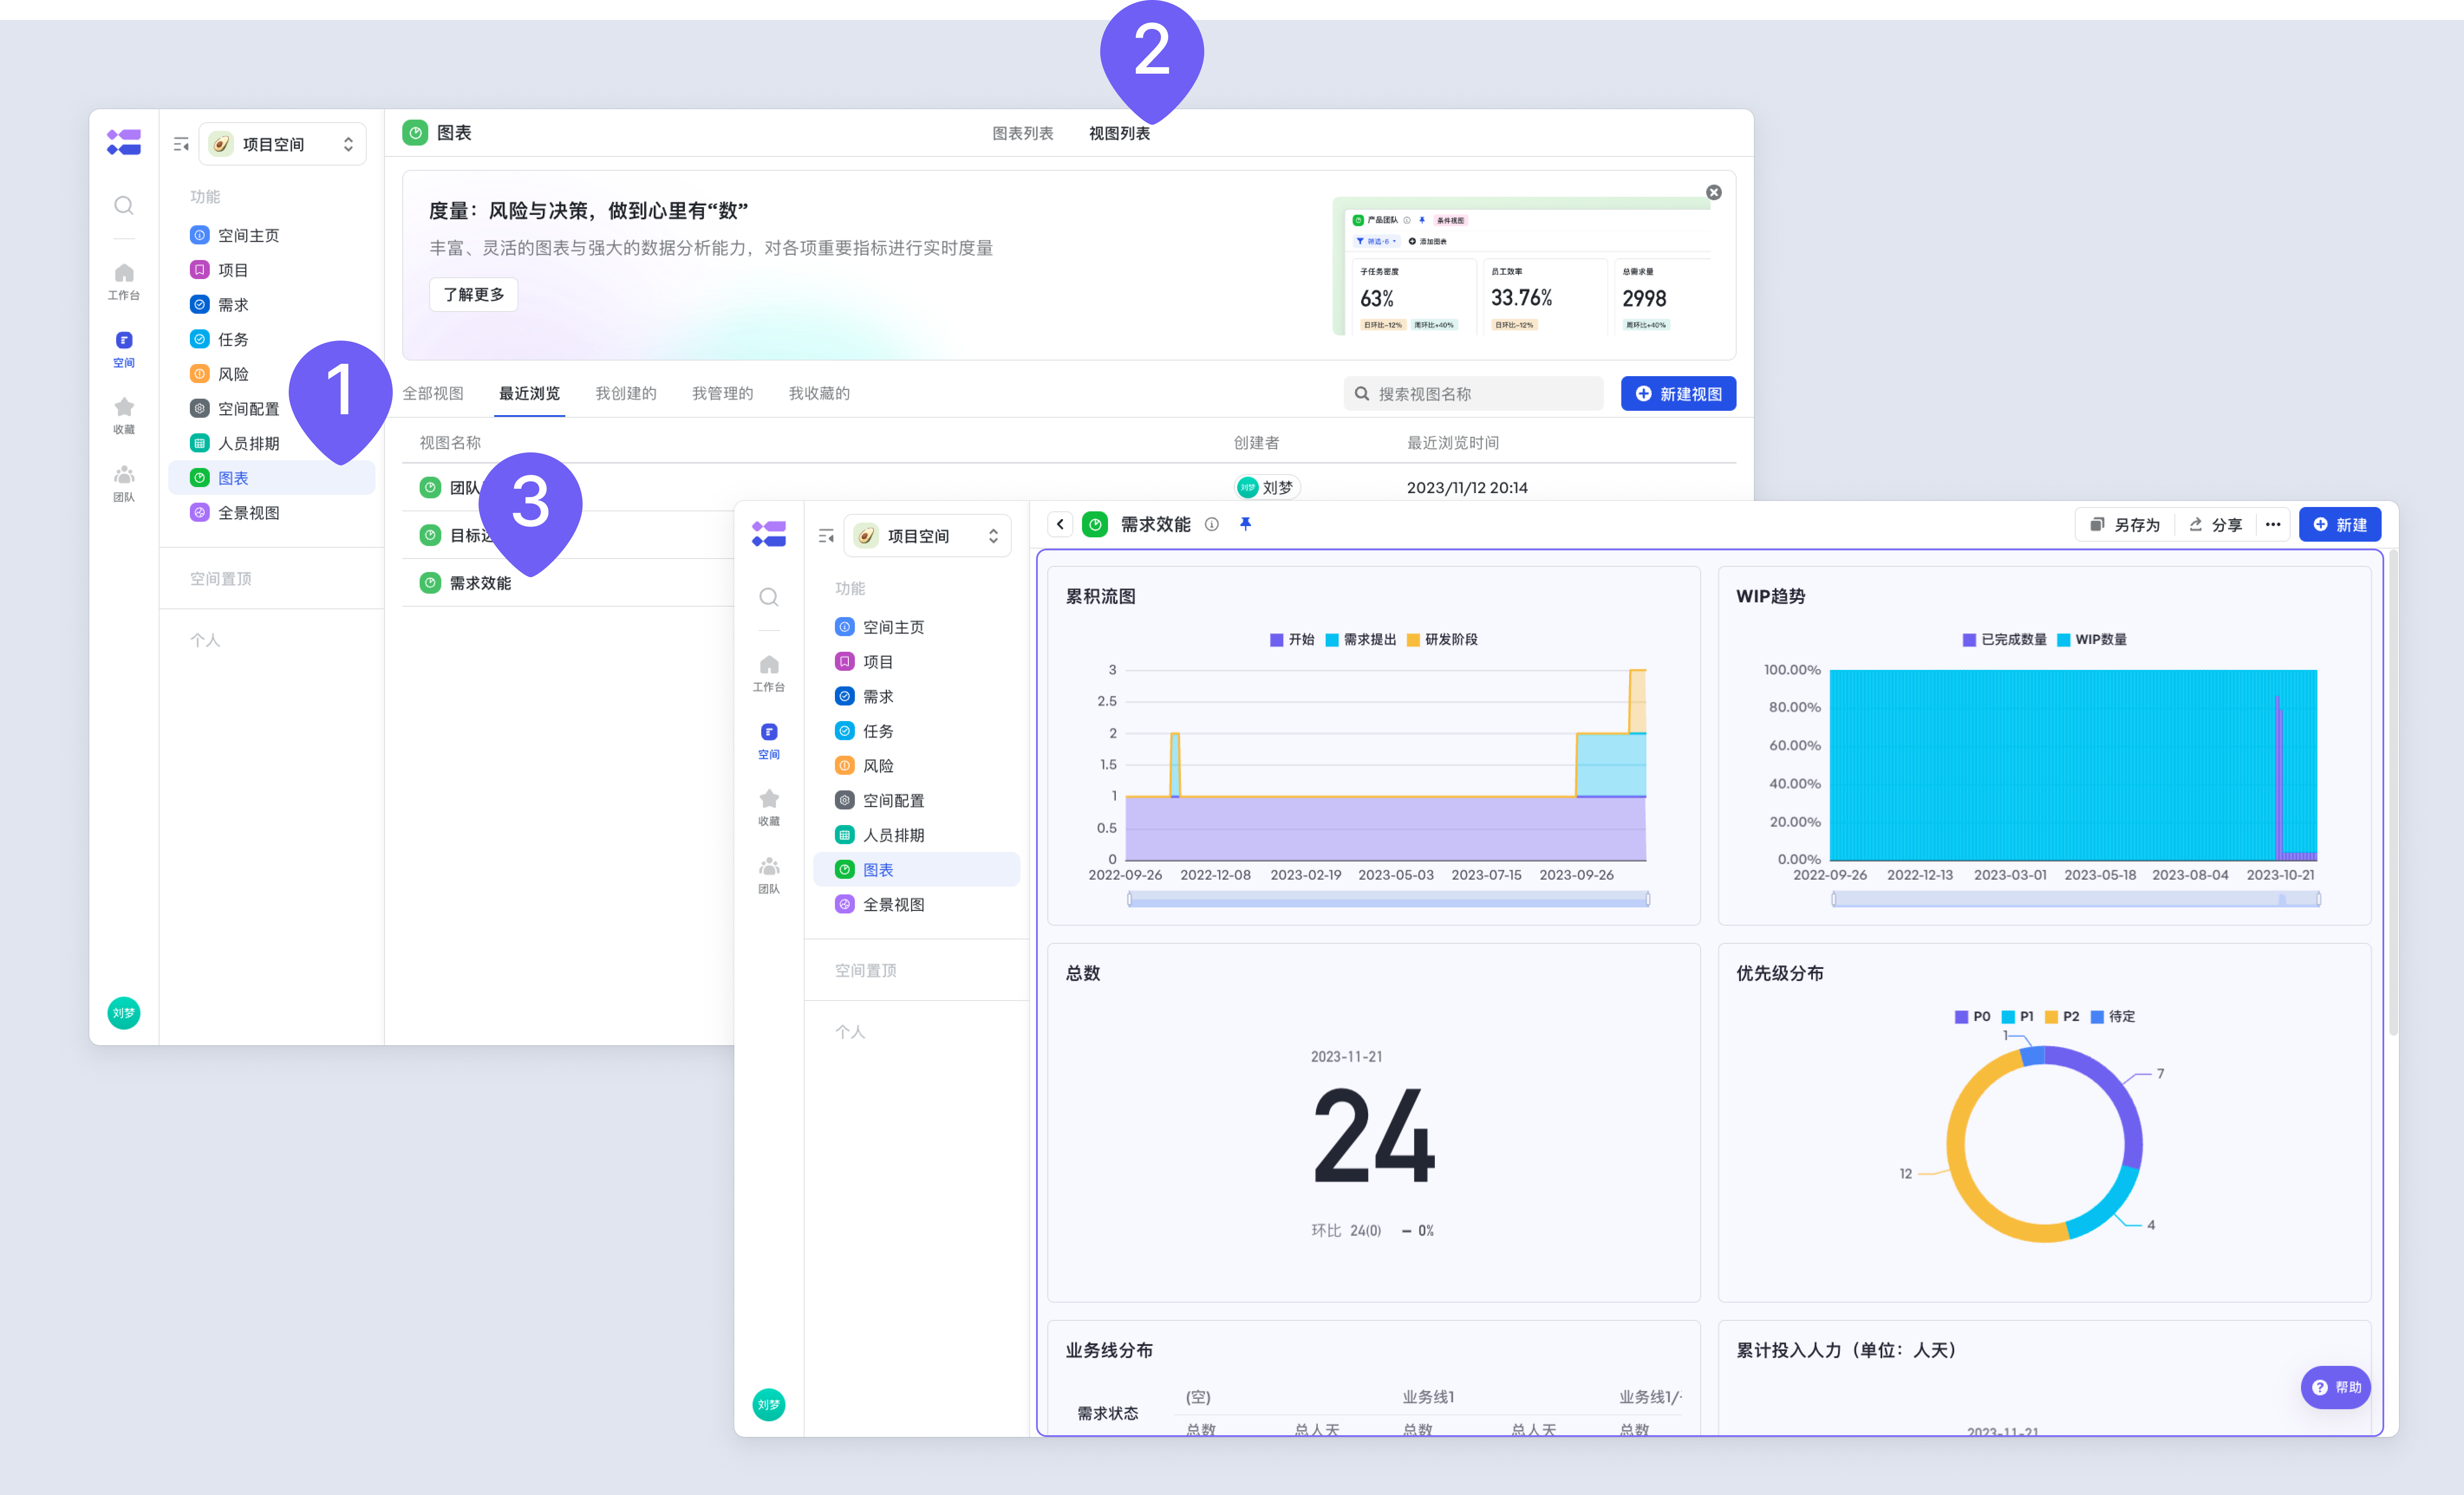Select 图表 in the front window sidebar
This screenshot has height=1495, width=2464.
point(916,869)
